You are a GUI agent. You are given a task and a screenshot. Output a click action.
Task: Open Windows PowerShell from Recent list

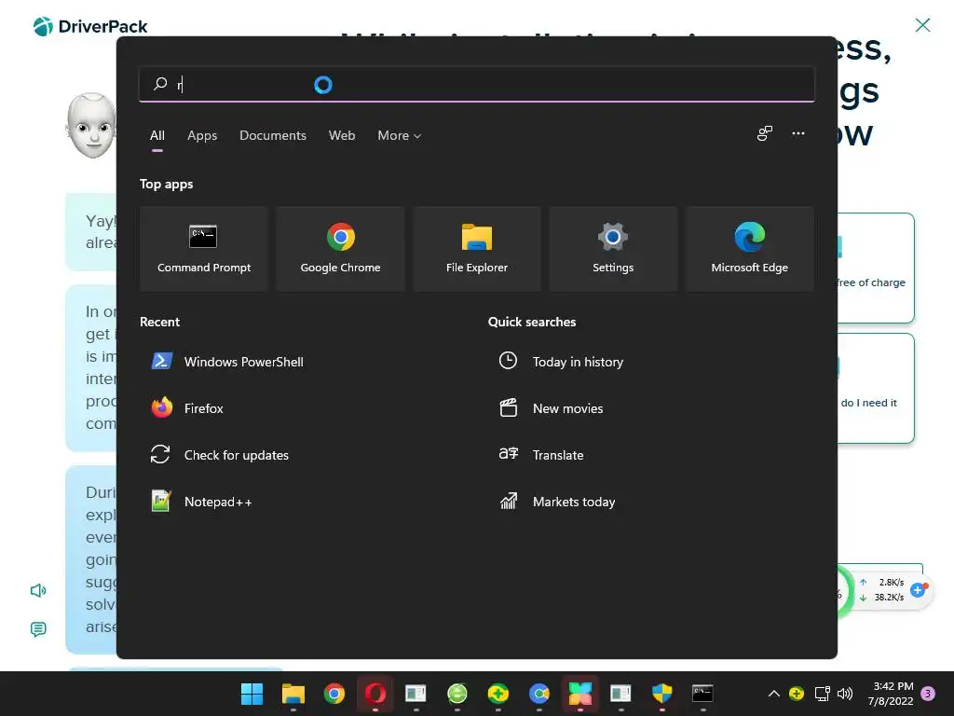coord(227,362)
